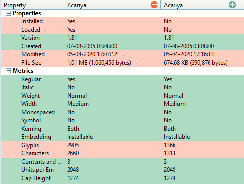244x184 pixels.
Task: Collapse the Metrics section
Action: (8, 71)
